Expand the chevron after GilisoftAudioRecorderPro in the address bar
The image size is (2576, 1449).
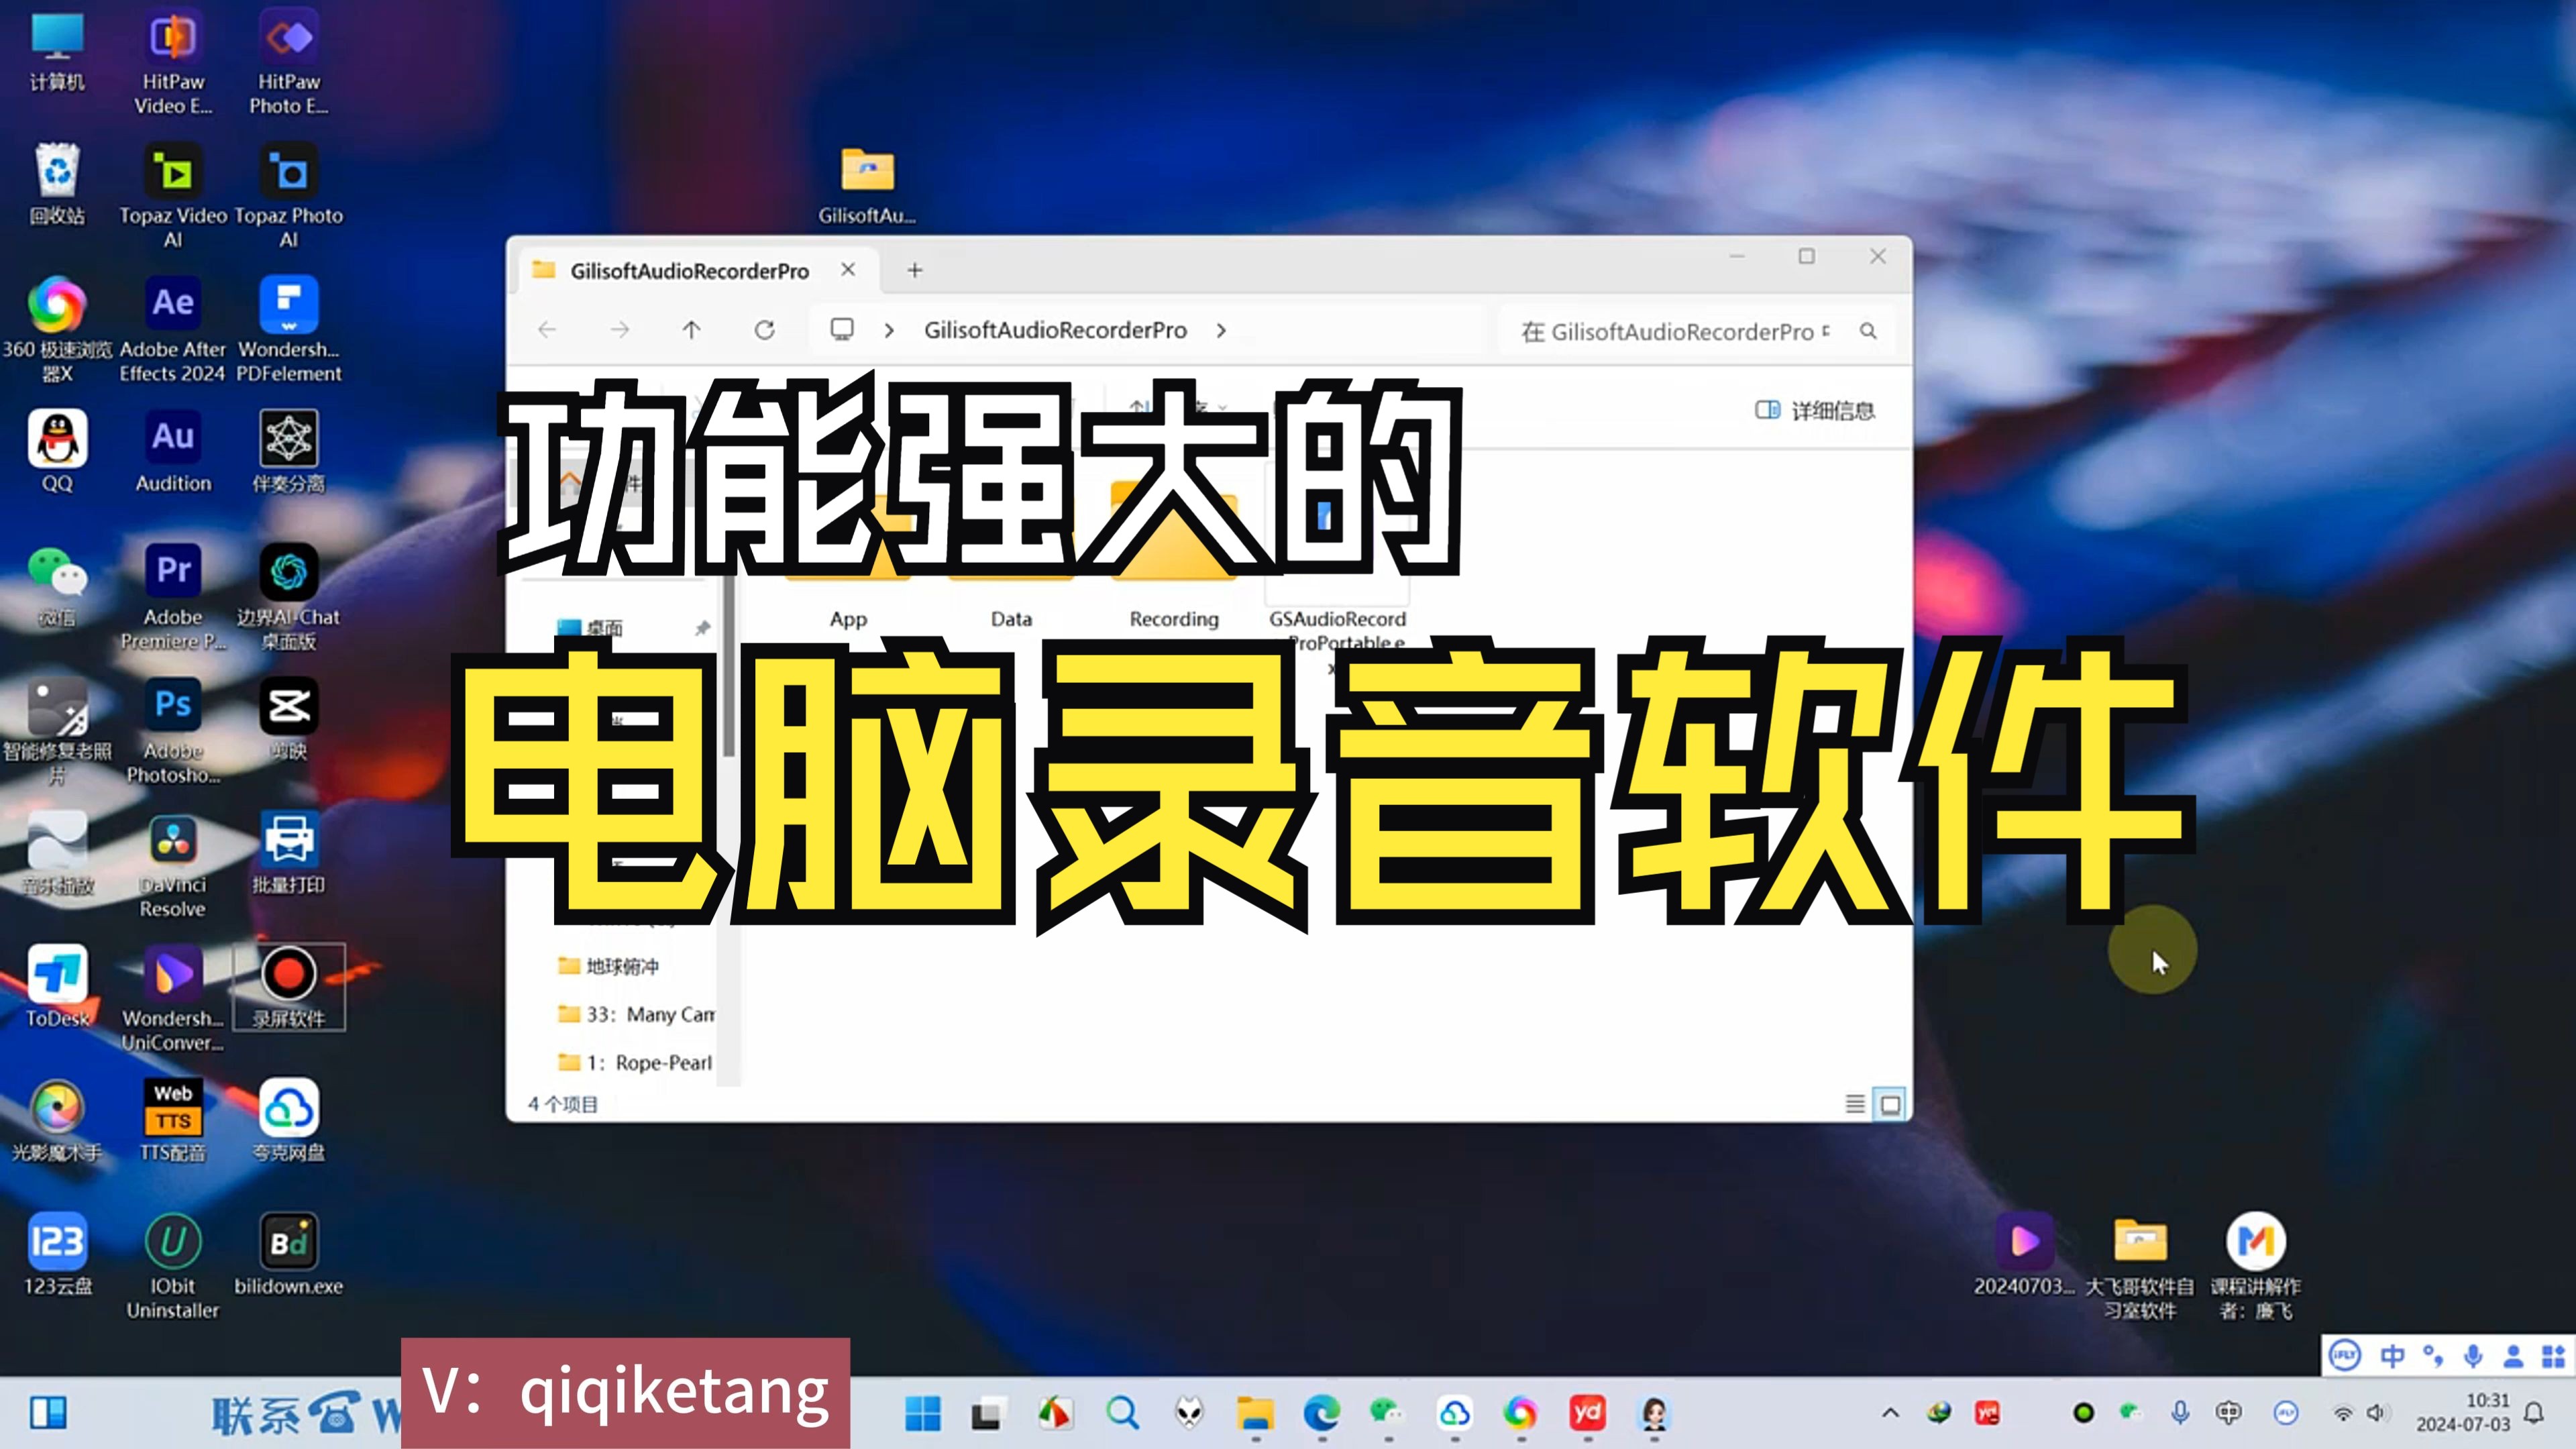(1221, 330)
